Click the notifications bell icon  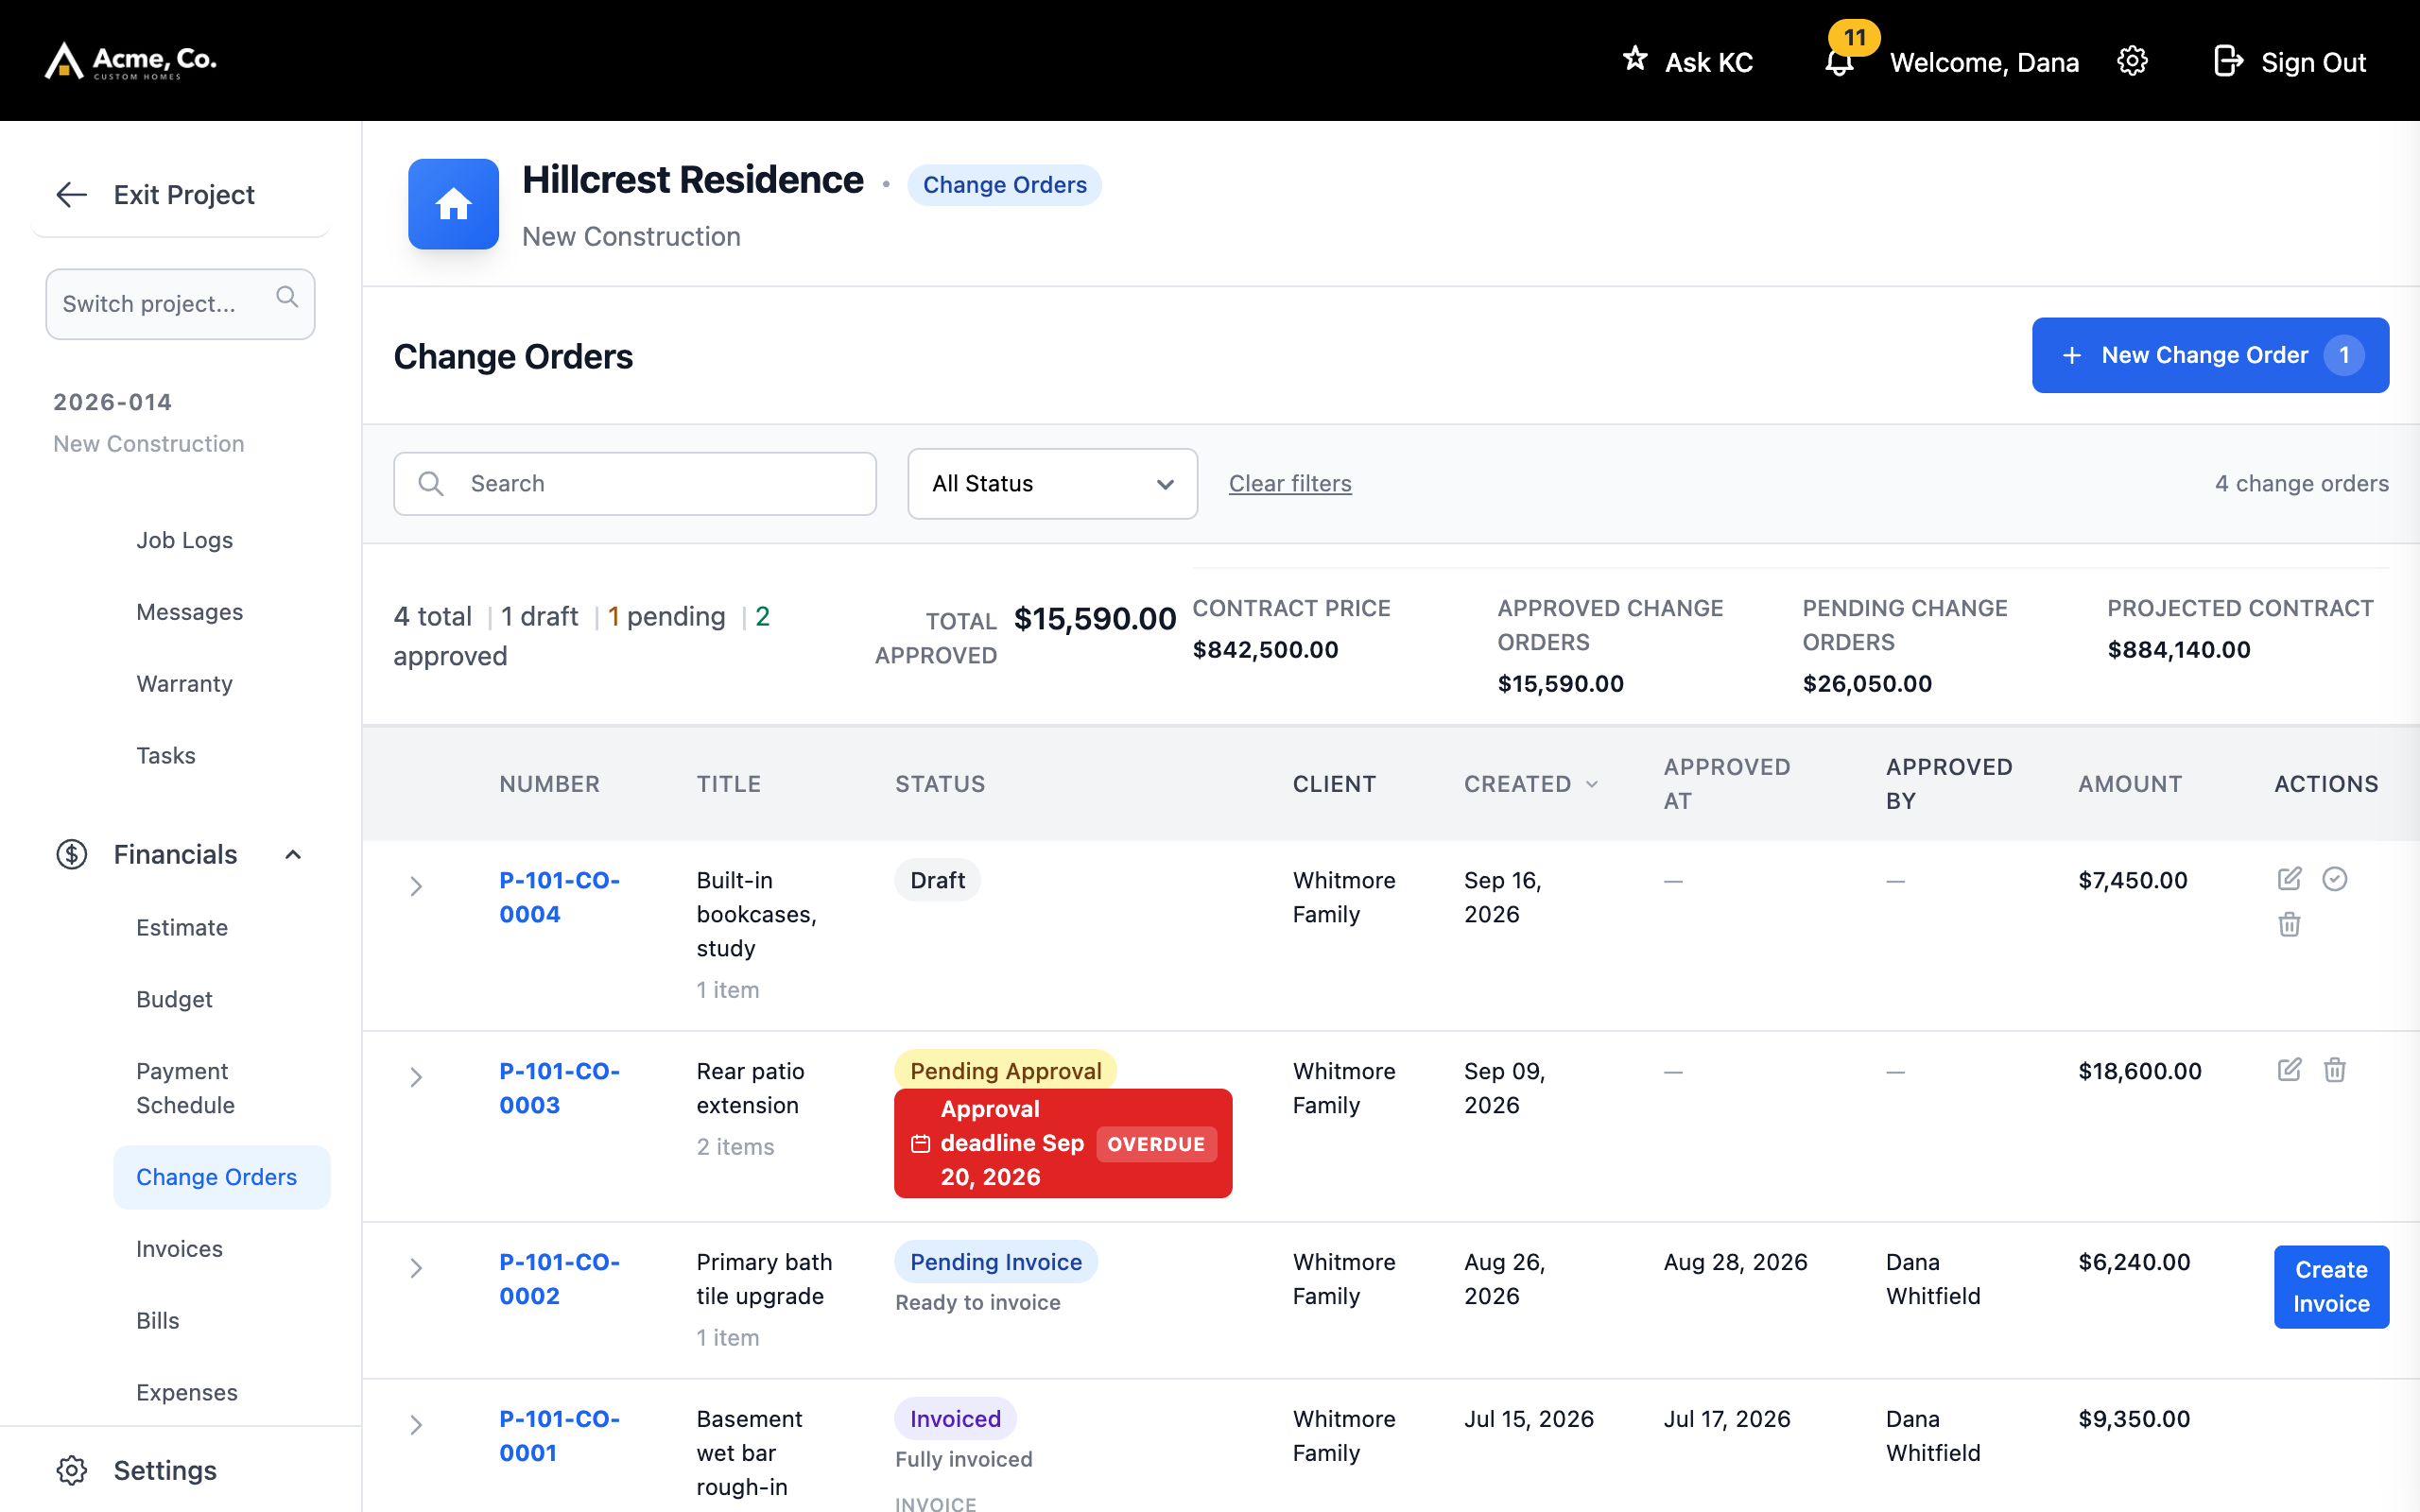tap(1839, 62)
